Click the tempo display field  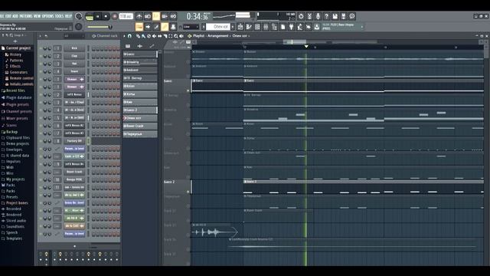[x=126, y=16]
